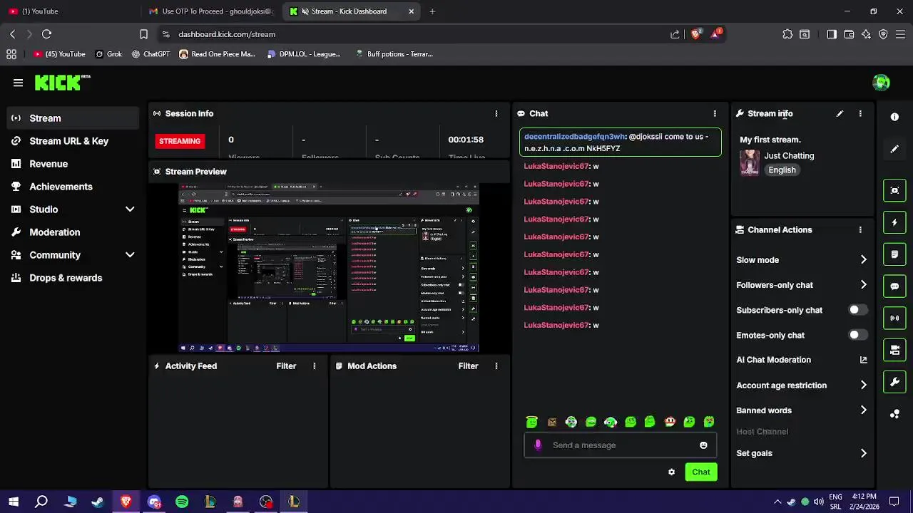The height and width of the screenshot is (513, 913).
Task: Edit stream info with the pencil icon
Action: [840, 113]
